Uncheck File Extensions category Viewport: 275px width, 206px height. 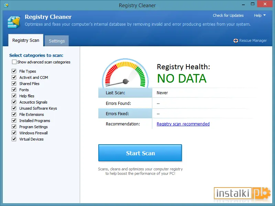(x=14, y=114)
